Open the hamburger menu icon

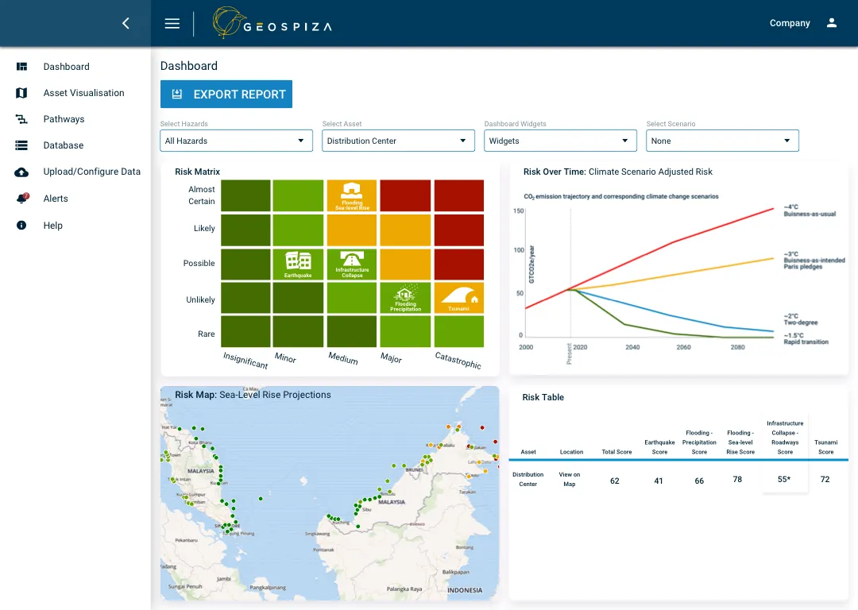tap(172, 24)
